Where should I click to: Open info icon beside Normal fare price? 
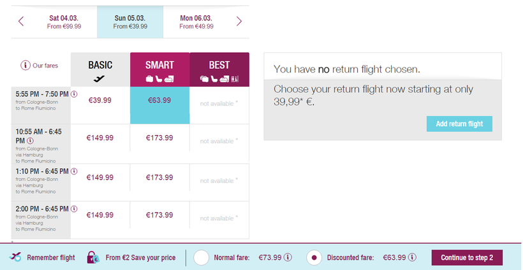pyautogui.click(x=288, y=258)
